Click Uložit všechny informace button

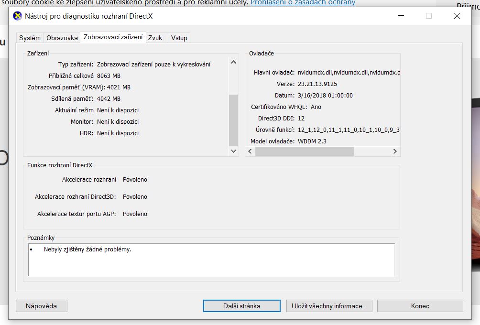[329, 306]
